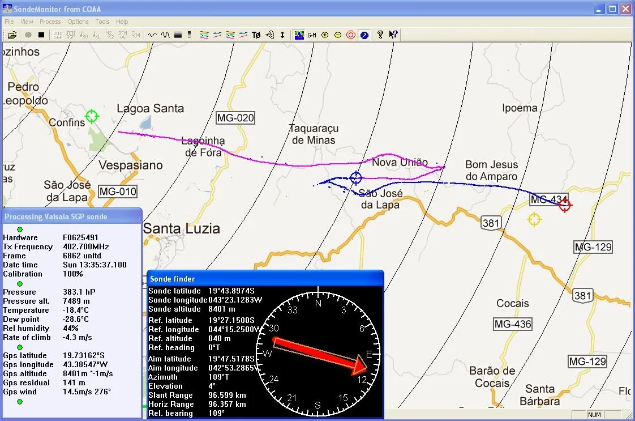Click the third colored graph lines icon
Screen dimensions: 635x421
(x=230, y=35)
